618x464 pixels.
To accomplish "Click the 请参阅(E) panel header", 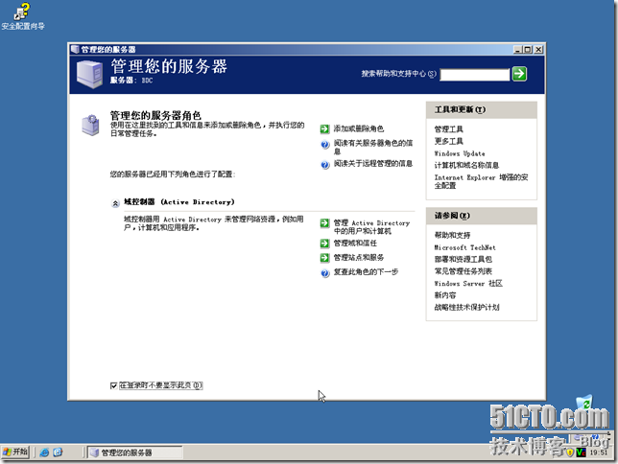I will click(x=481, y=216).
